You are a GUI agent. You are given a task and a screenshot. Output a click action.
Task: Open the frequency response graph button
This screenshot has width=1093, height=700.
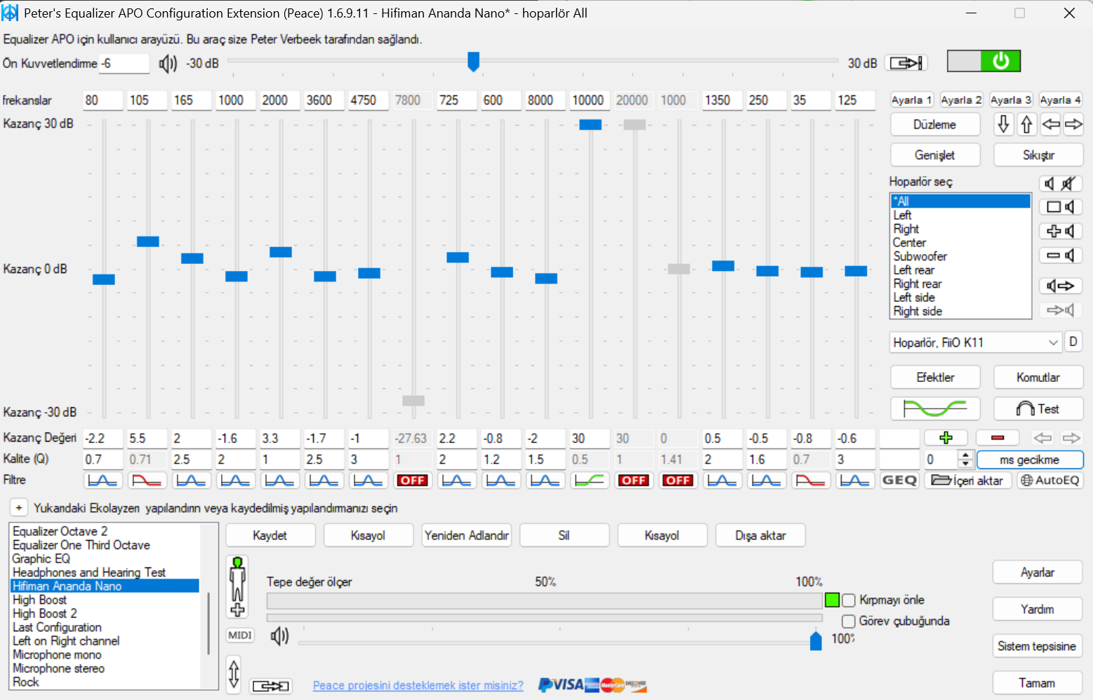935,408
